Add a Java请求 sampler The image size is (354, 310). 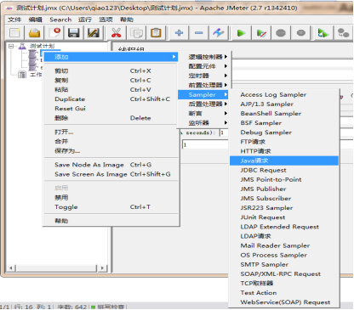[x=284, y=161]
